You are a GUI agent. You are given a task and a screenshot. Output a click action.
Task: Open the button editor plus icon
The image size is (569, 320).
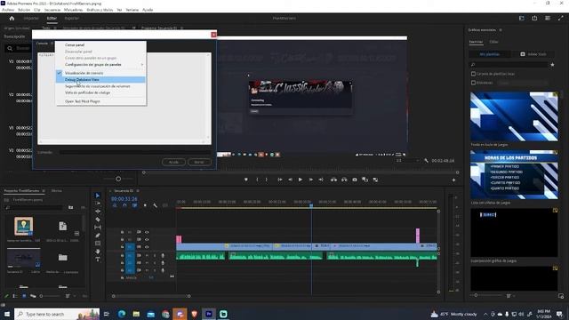453,180
